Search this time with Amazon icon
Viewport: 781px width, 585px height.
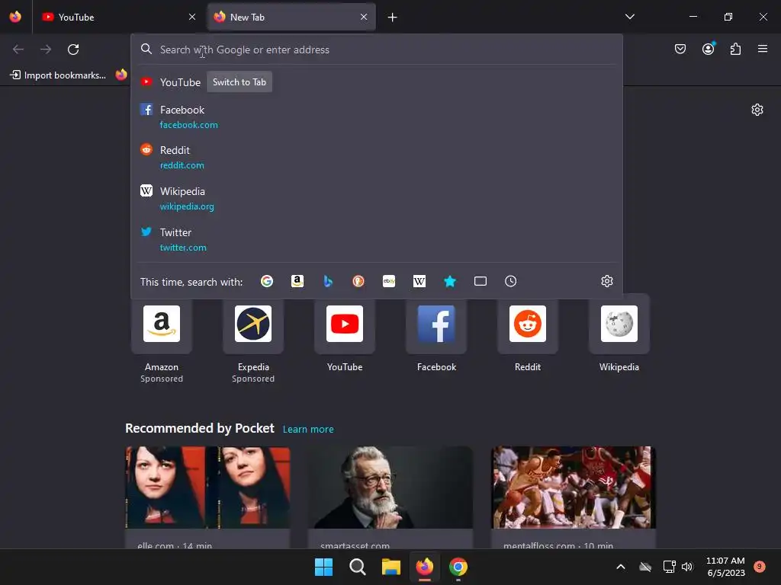click(x=297, y=281)
